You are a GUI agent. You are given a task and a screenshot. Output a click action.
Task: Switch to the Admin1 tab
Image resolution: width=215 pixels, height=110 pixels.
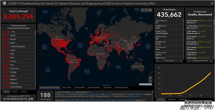(15, 91)
